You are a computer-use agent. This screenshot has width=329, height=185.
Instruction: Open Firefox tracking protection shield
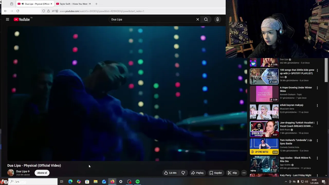tap(44, 11)
